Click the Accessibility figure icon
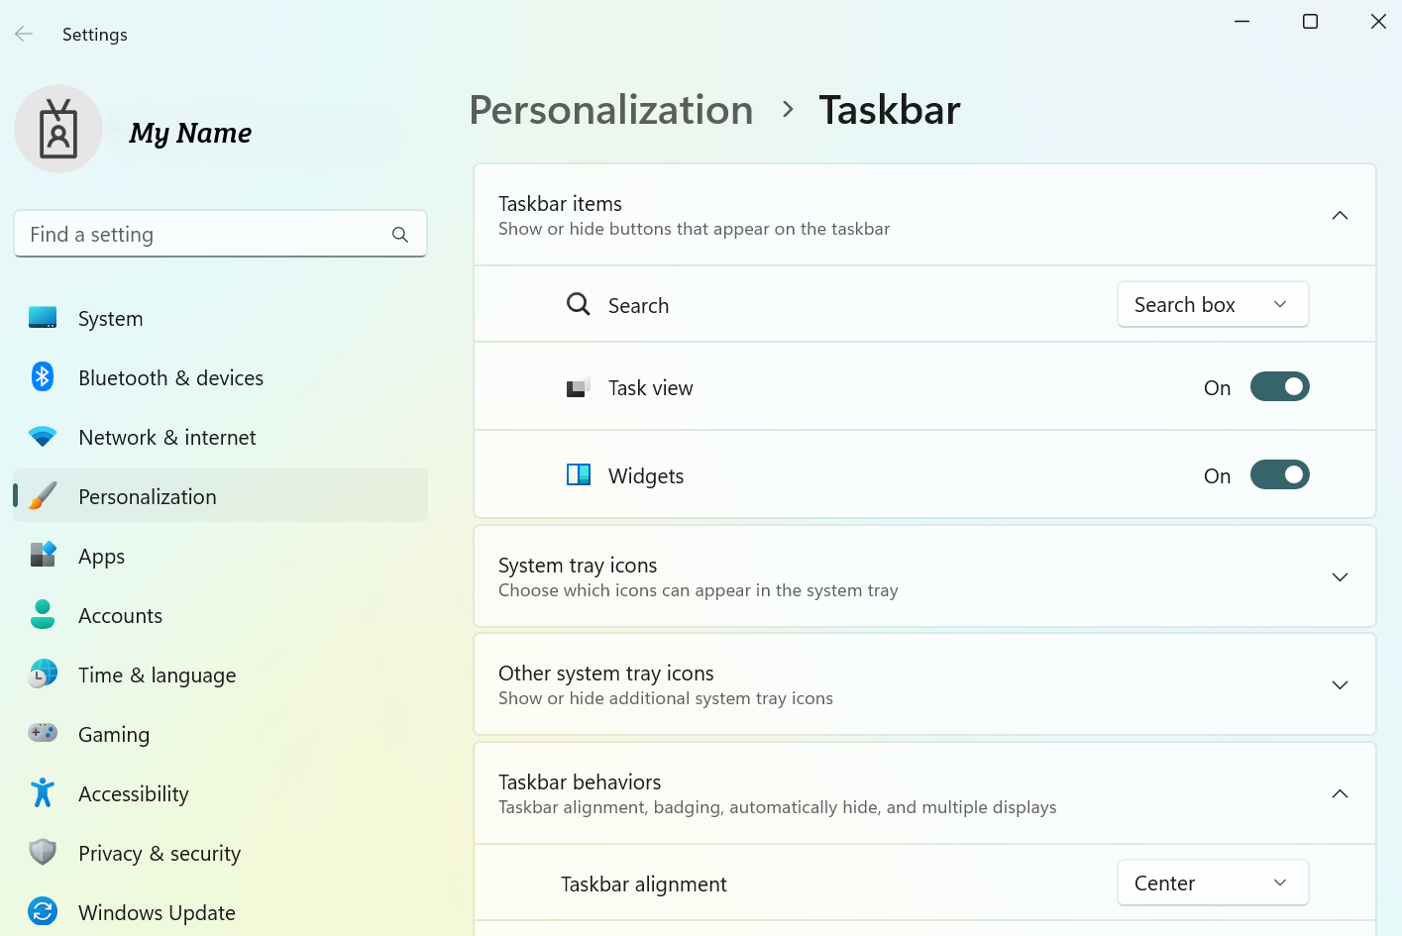This screenshot has height=936, width=1402. point(43,793)
